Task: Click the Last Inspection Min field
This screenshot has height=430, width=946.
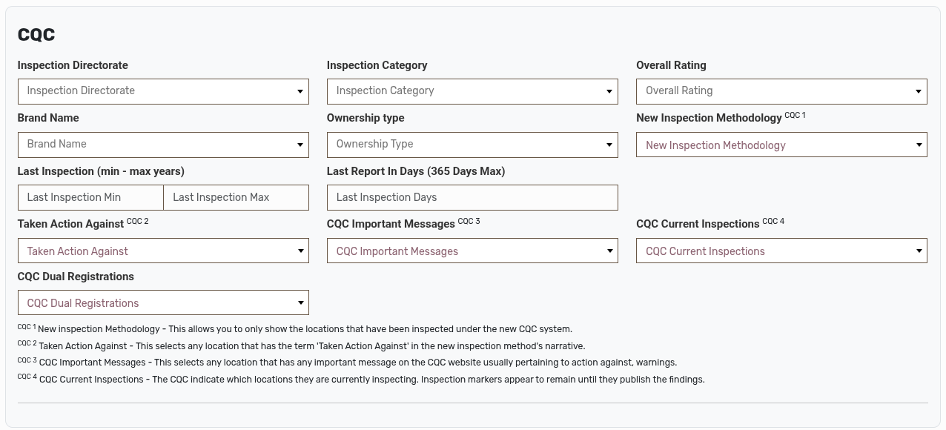Action: point(90,197)
